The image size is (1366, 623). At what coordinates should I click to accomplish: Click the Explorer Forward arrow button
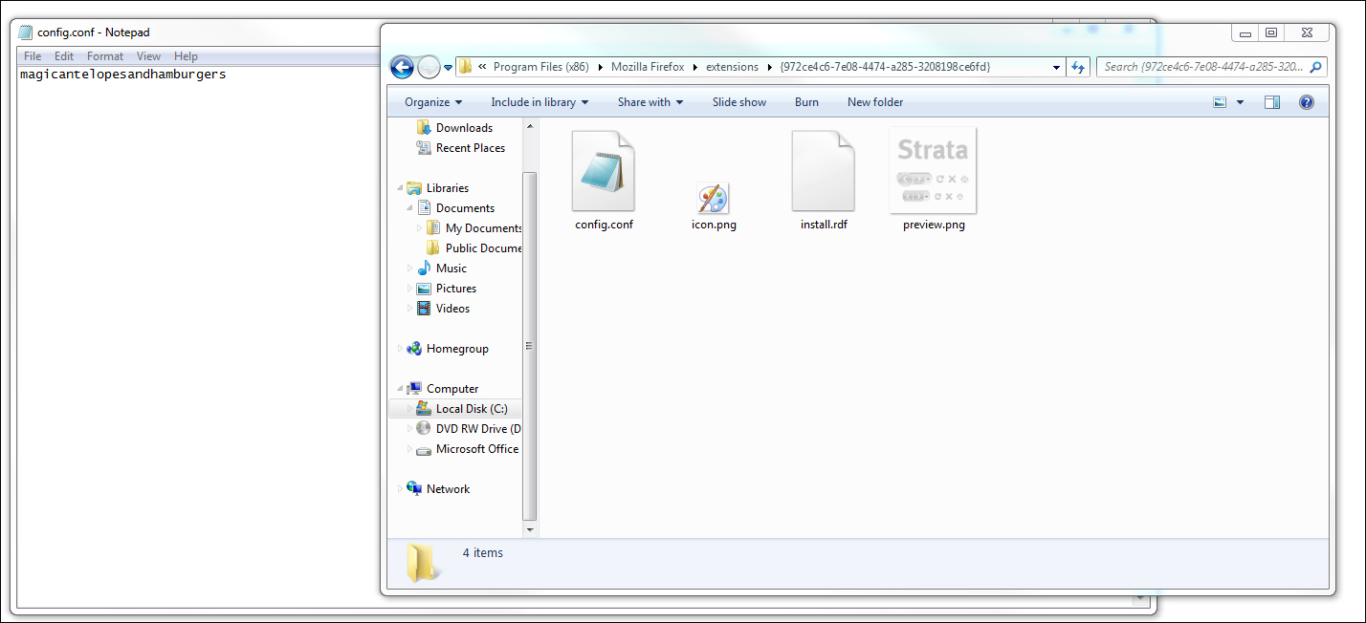click(429, 67)
